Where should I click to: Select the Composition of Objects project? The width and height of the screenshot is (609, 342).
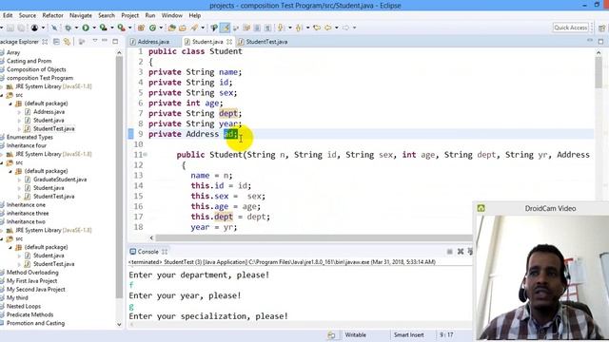pyautogui.click(x=36, y=69)
